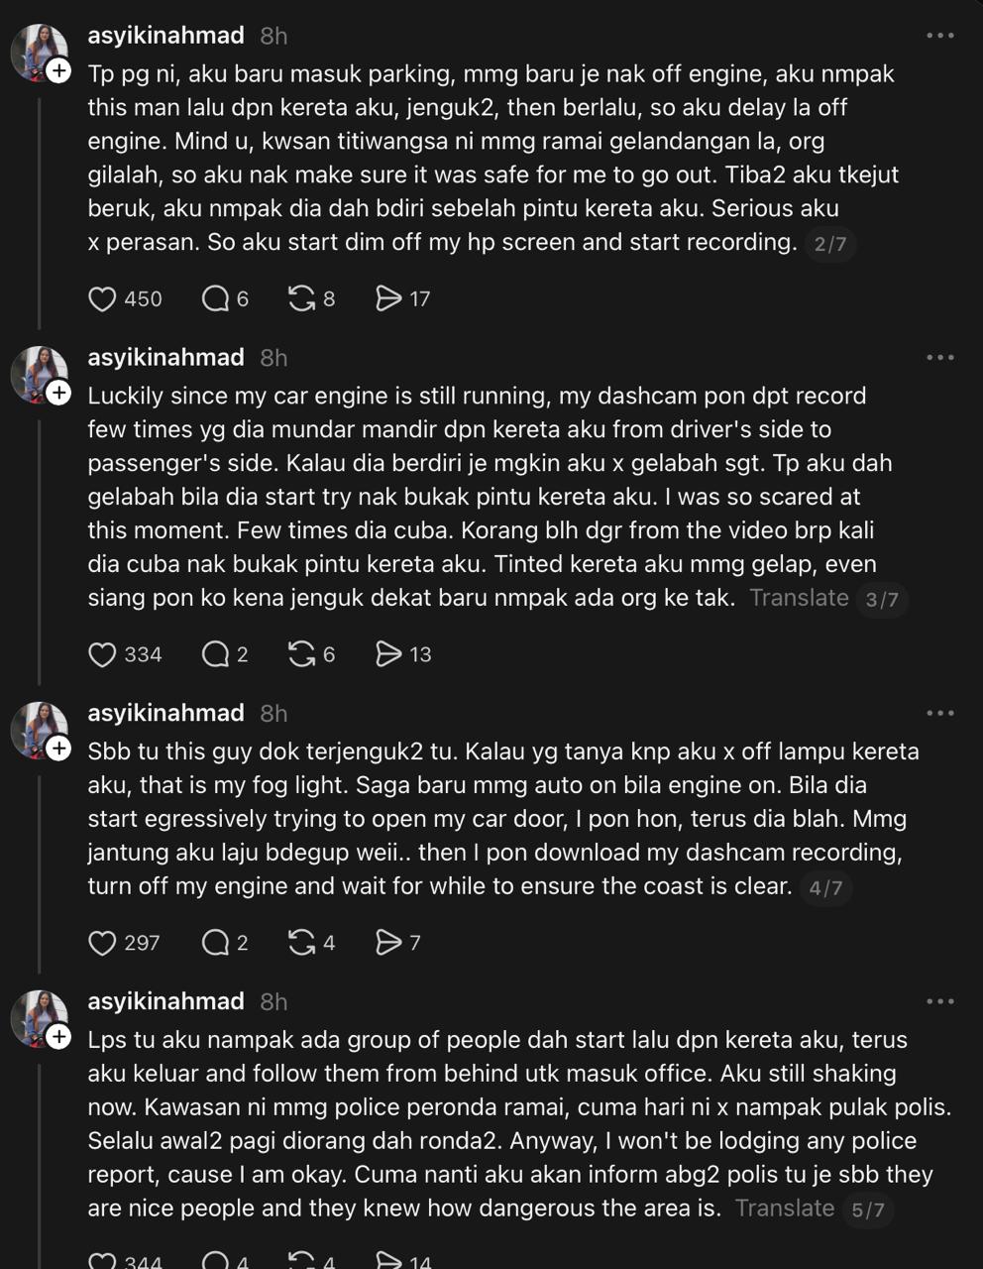Open the 2/7 thread page indicator
Viewport: 983px width, 1269px height.
(x=830, y=244)
